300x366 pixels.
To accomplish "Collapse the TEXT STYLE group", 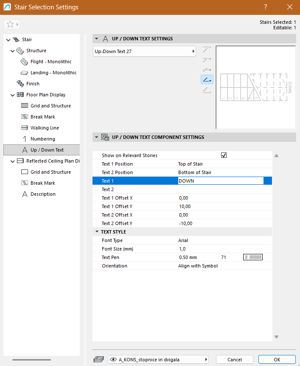I will [x=97, y=231].
